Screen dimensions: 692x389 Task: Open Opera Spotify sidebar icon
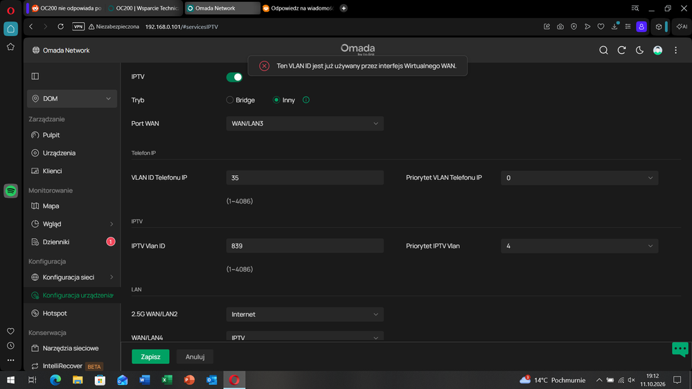coord(10,191)
